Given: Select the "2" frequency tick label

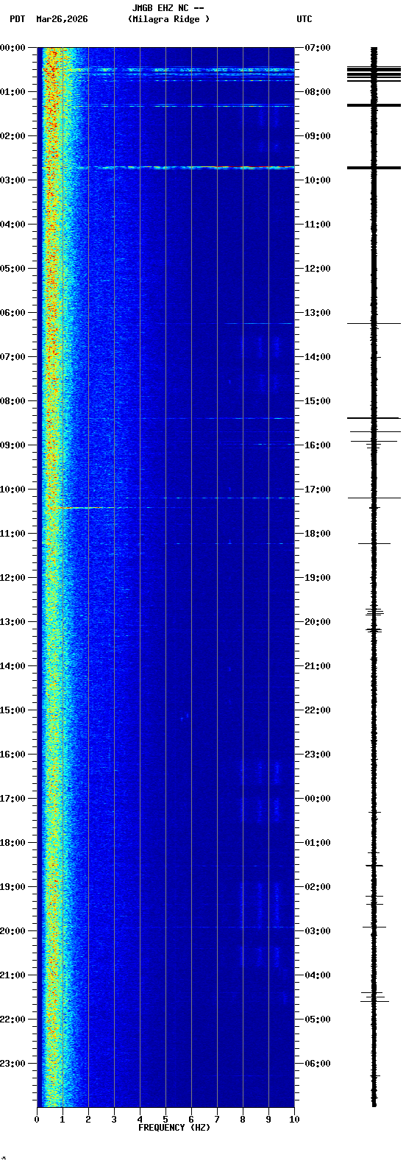Looking at the screenshot, I should 88,1120.
